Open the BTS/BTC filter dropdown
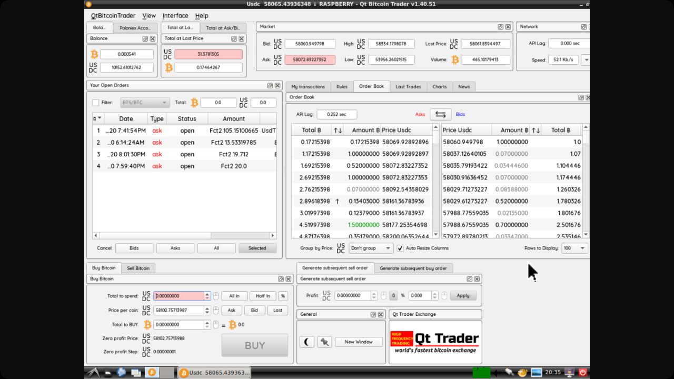The width and height of the screenshot is (674, 379). (x=145, y=103)
